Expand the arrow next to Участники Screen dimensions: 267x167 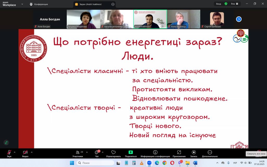pos(87,152)
